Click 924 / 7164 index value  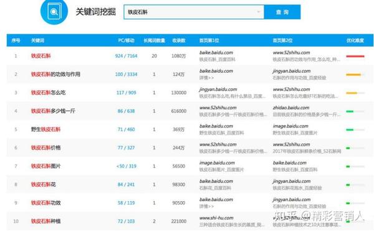[126, 56]
